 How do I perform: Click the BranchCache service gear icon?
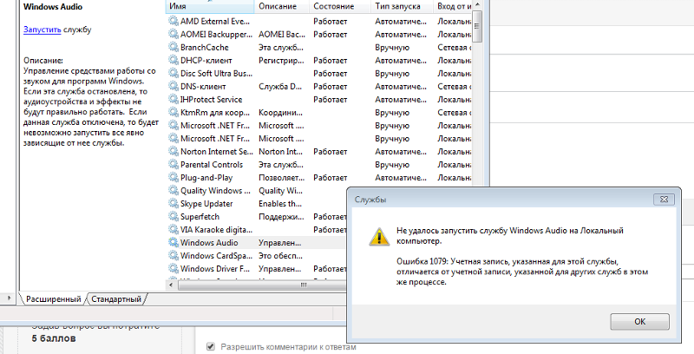[173, 47]
